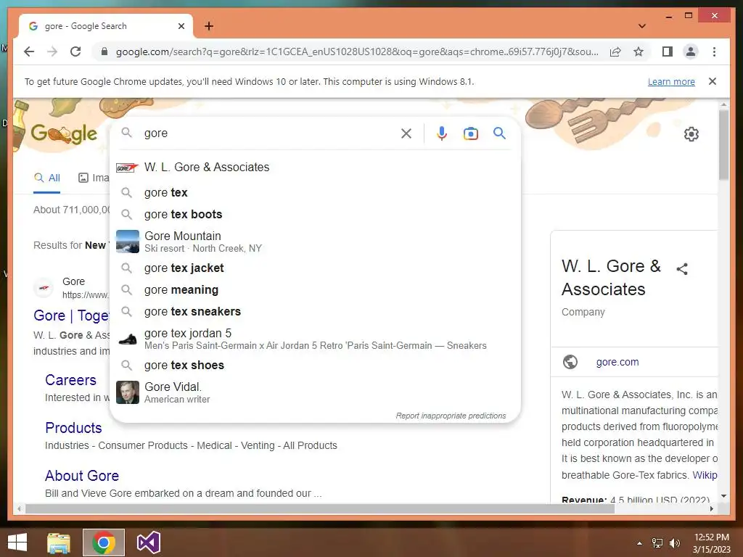Click the Jordan 5 sneaker thumbnail
Viewport: 743px width, 557px height.
(x=128, y=339)
